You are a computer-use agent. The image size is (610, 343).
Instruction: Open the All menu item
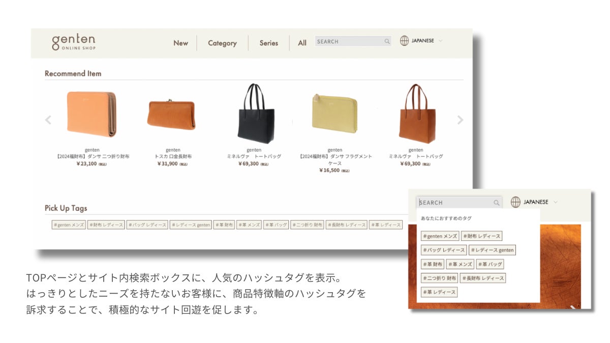pos(302,43)
